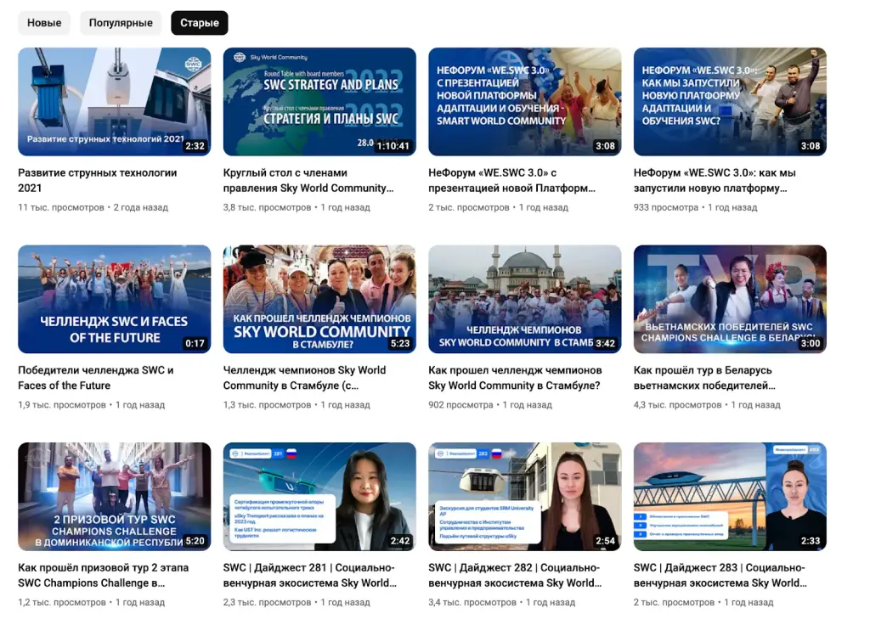Click the 933 просмотра text
The width and height of the screenshot is (870, 625).
click(666, 207)
